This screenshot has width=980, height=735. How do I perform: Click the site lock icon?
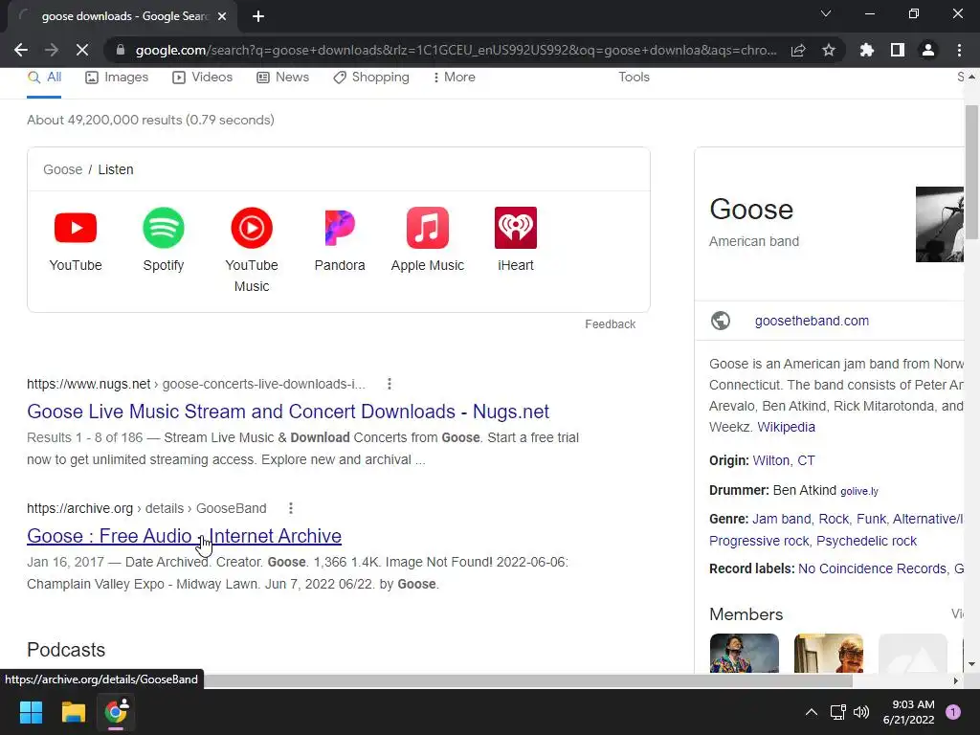tap(120, 50)
